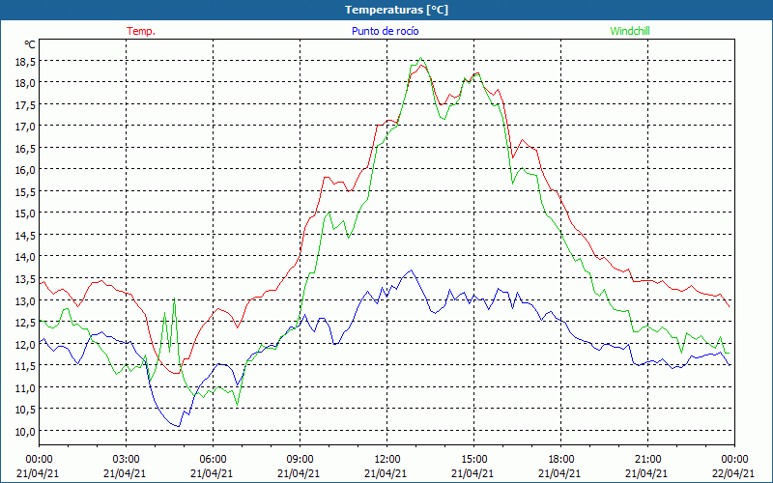Image resolution: width=773 pixels, height=483 pixels.
Task: Select the green 'Windchill' legend label
Action: [630, 31]
